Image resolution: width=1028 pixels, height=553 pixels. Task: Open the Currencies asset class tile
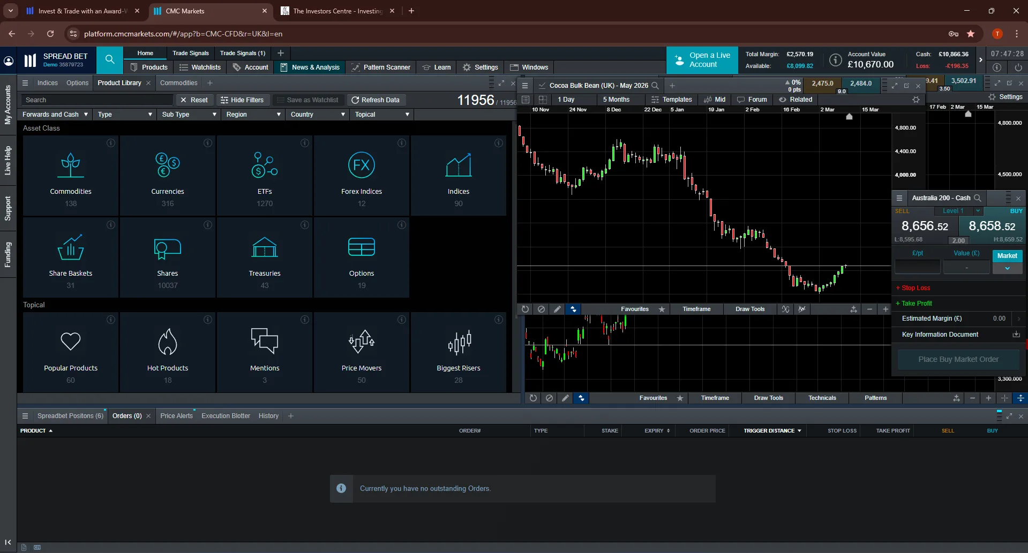click(168, 176)
